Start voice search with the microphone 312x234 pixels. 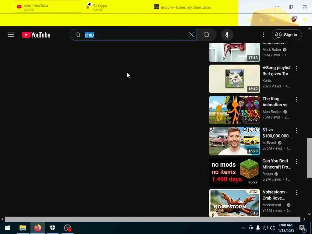click(227, 35)
